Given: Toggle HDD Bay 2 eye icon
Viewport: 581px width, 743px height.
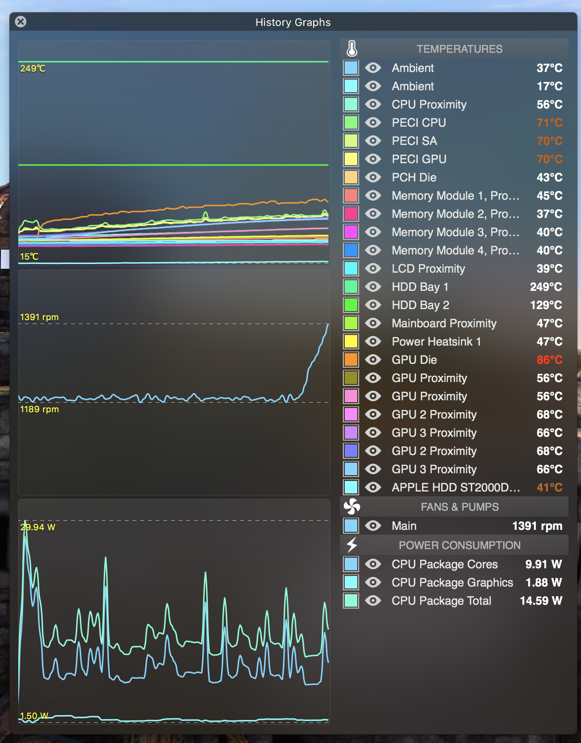Looking at the screenshot, I should click(x=373, y=305).
